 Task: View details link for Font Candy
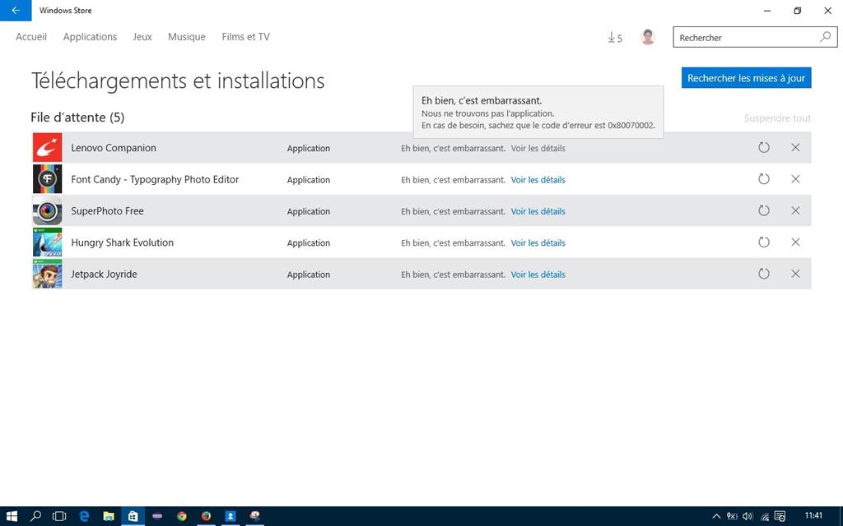pyautogui.click(x=538, y=180)
